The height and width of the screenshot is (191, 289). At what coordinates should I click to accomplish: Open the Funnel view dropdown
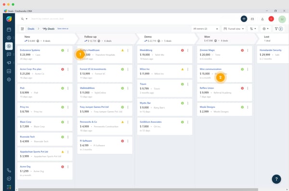point(234,29)
